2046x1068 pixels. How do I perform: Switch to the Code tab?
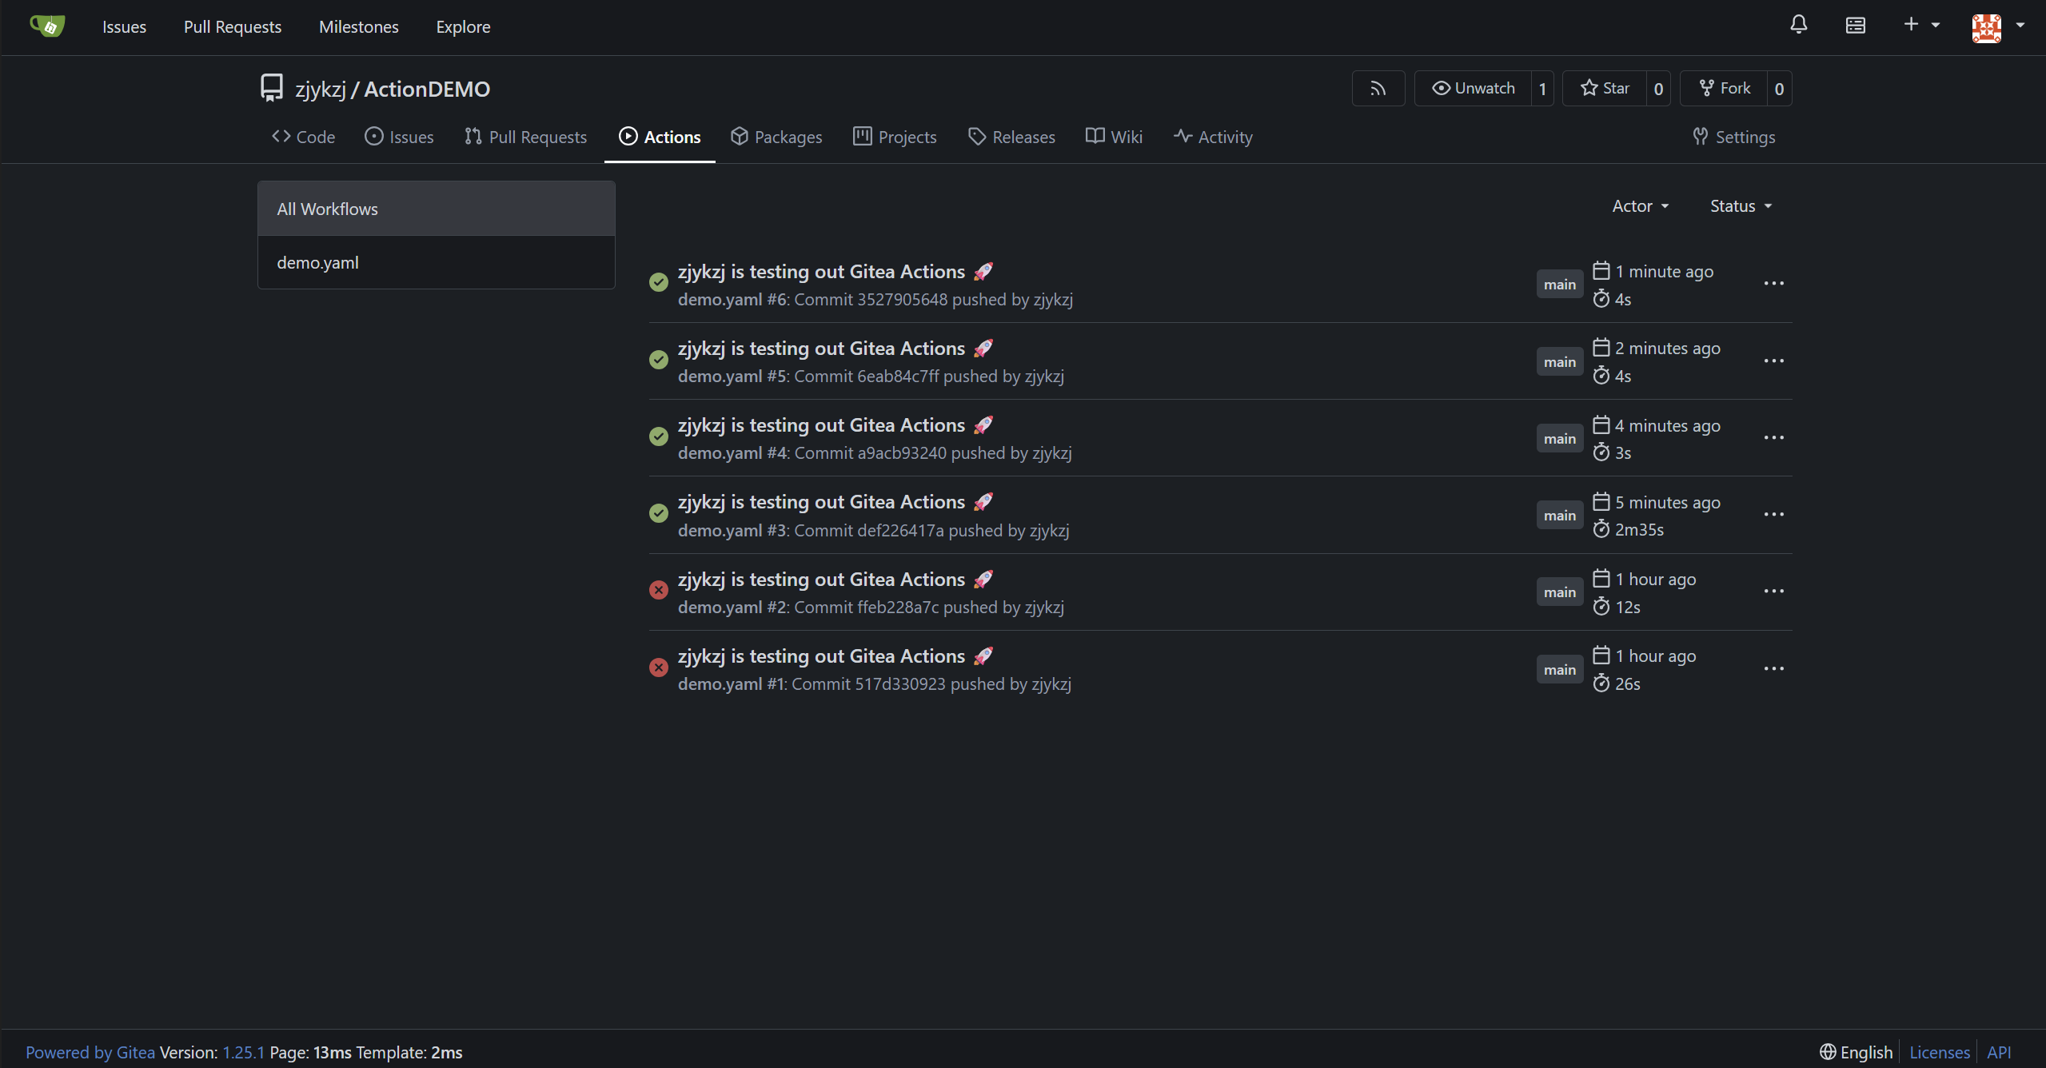(x=303, y=137)
